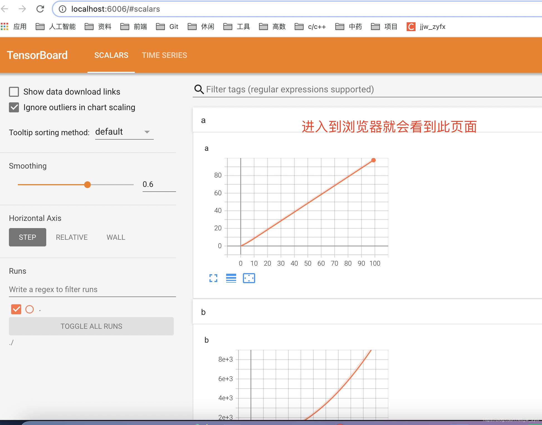Expand the 'a' chart to full size
This screenshot has width=542, height=425.
point(213,278)
